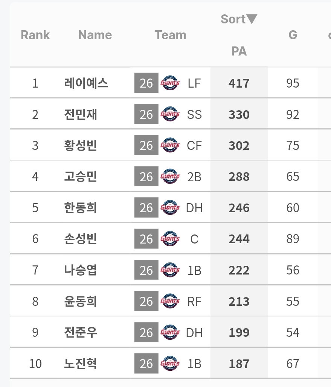The image size is (331, 387).
Task: Click the Giants logo in 노진혁 row
Action: tap(170, 363)
